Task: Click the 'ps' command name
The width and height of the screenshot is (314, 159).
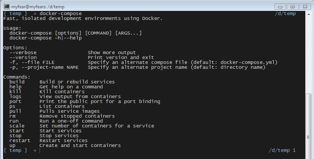Action: pyautogui.click(x=12, y=106)
